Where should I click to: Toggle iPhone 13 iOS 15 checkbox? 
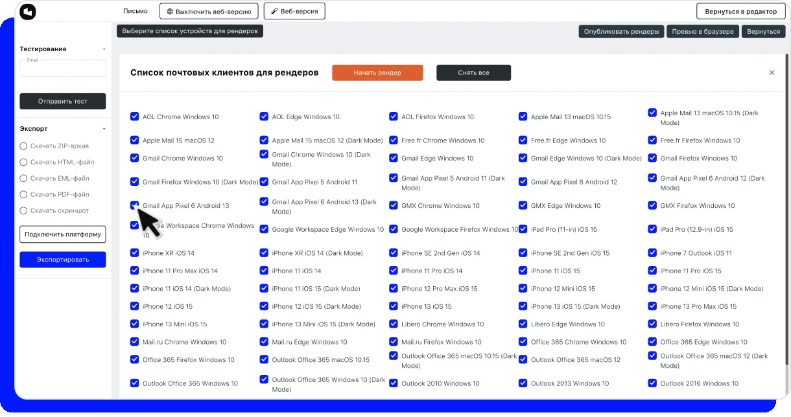pos(394,306)
